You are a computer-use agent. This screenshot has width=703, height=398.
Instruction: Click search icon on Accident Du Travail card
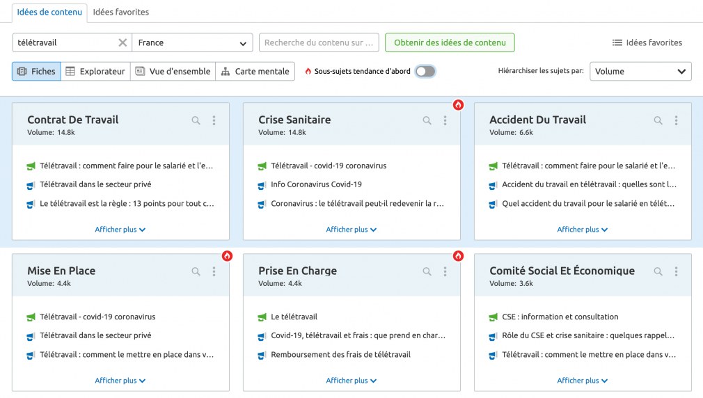658,120
